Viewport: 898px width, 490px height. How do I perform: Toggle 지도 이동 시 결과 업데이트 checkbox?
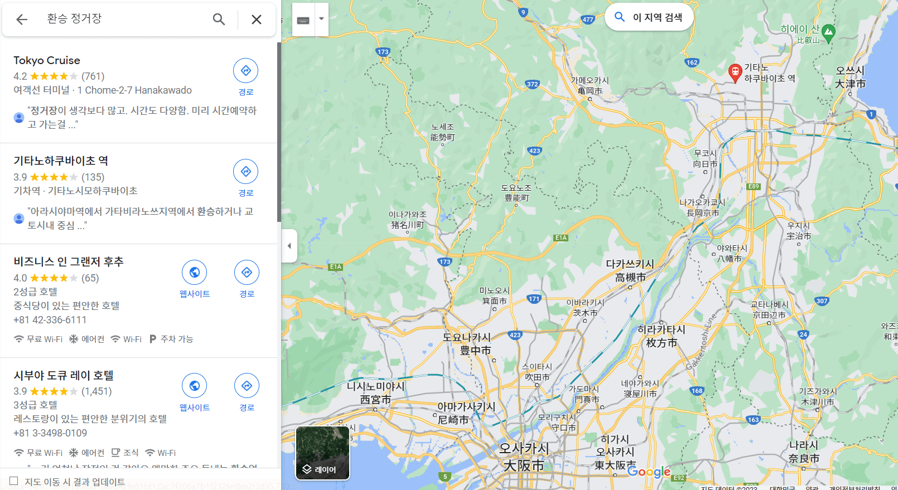[14, 481]
